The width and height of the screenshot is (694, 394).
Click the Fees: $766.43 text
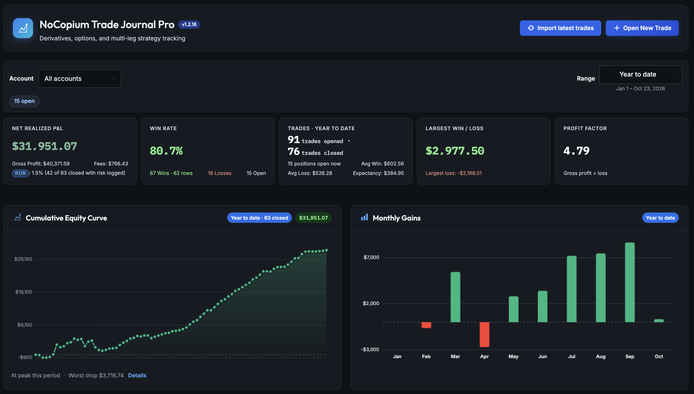pyautogui.click(x=111, y=164)
